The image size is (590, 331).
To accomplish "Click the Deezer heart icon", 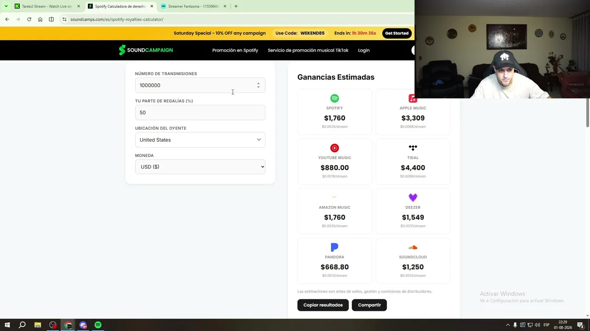I will click(x=413, y=198).
